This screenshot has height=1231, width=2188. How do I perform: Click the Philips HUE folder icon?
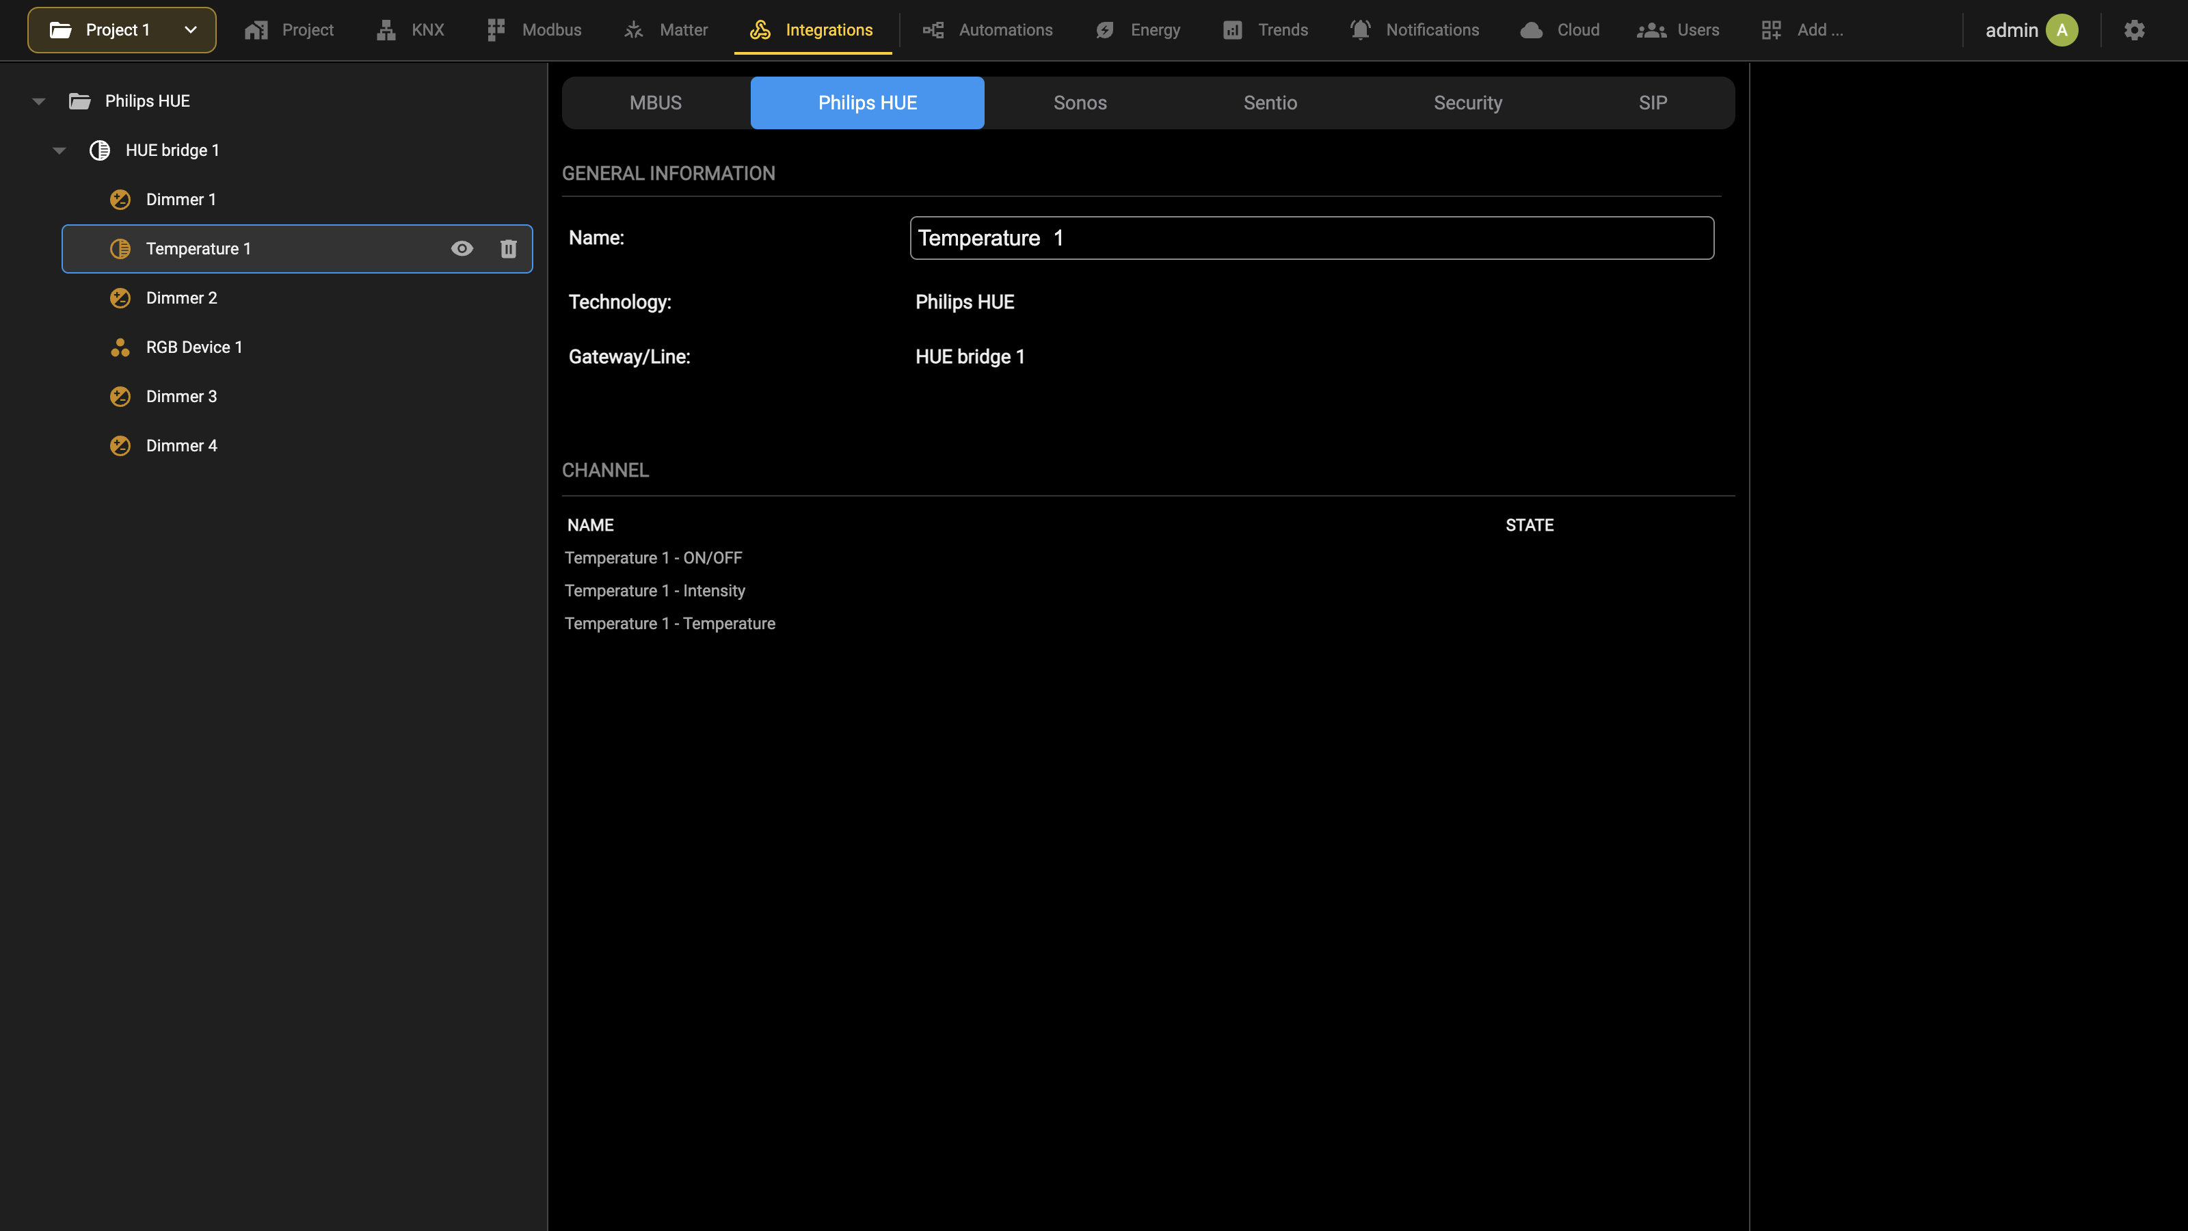[x=79, y=101]
